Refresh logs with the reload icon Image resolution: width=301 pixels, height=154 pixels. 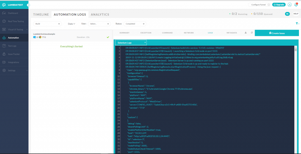[252, 33]
